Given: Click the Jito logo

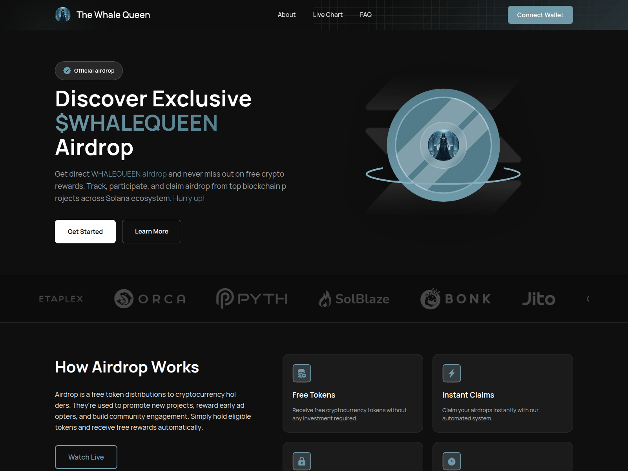Looking at the screenshot, I should pos(539,299).
